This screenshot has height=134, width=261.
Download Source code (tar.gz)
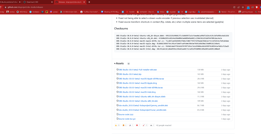point(127,119)
